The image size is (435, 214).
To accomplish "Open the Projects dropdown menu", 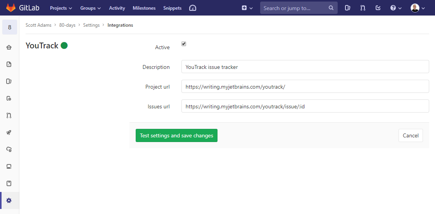I will (x=61, y=8).
